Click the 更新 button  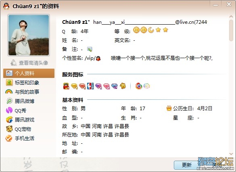pyautogui.click(x=187, y=165)
